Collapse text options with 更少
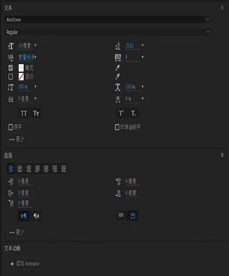This screenshot has height=276, width=229. (x=16, y=139)
